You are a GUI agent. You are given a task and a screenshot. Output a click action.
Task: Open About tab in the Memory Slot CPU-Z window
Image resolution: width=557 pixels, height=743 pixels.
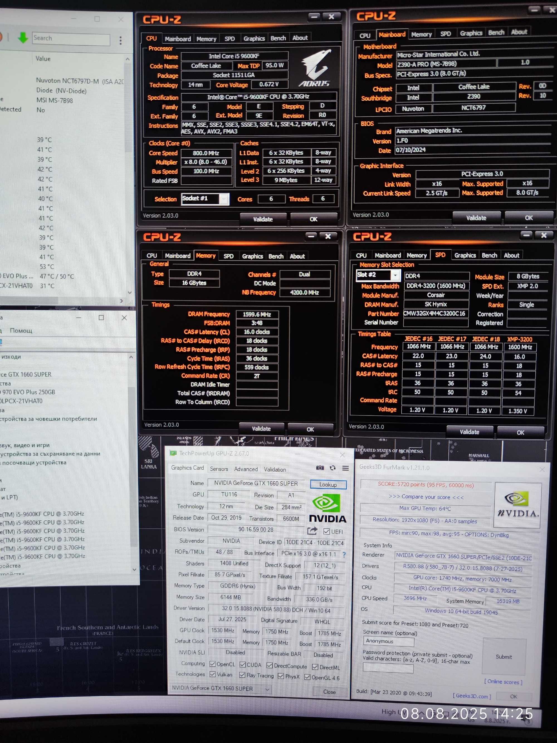511,255
